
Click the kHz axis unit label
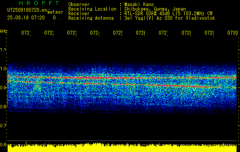pyautogui.click(x=3, y=31)
